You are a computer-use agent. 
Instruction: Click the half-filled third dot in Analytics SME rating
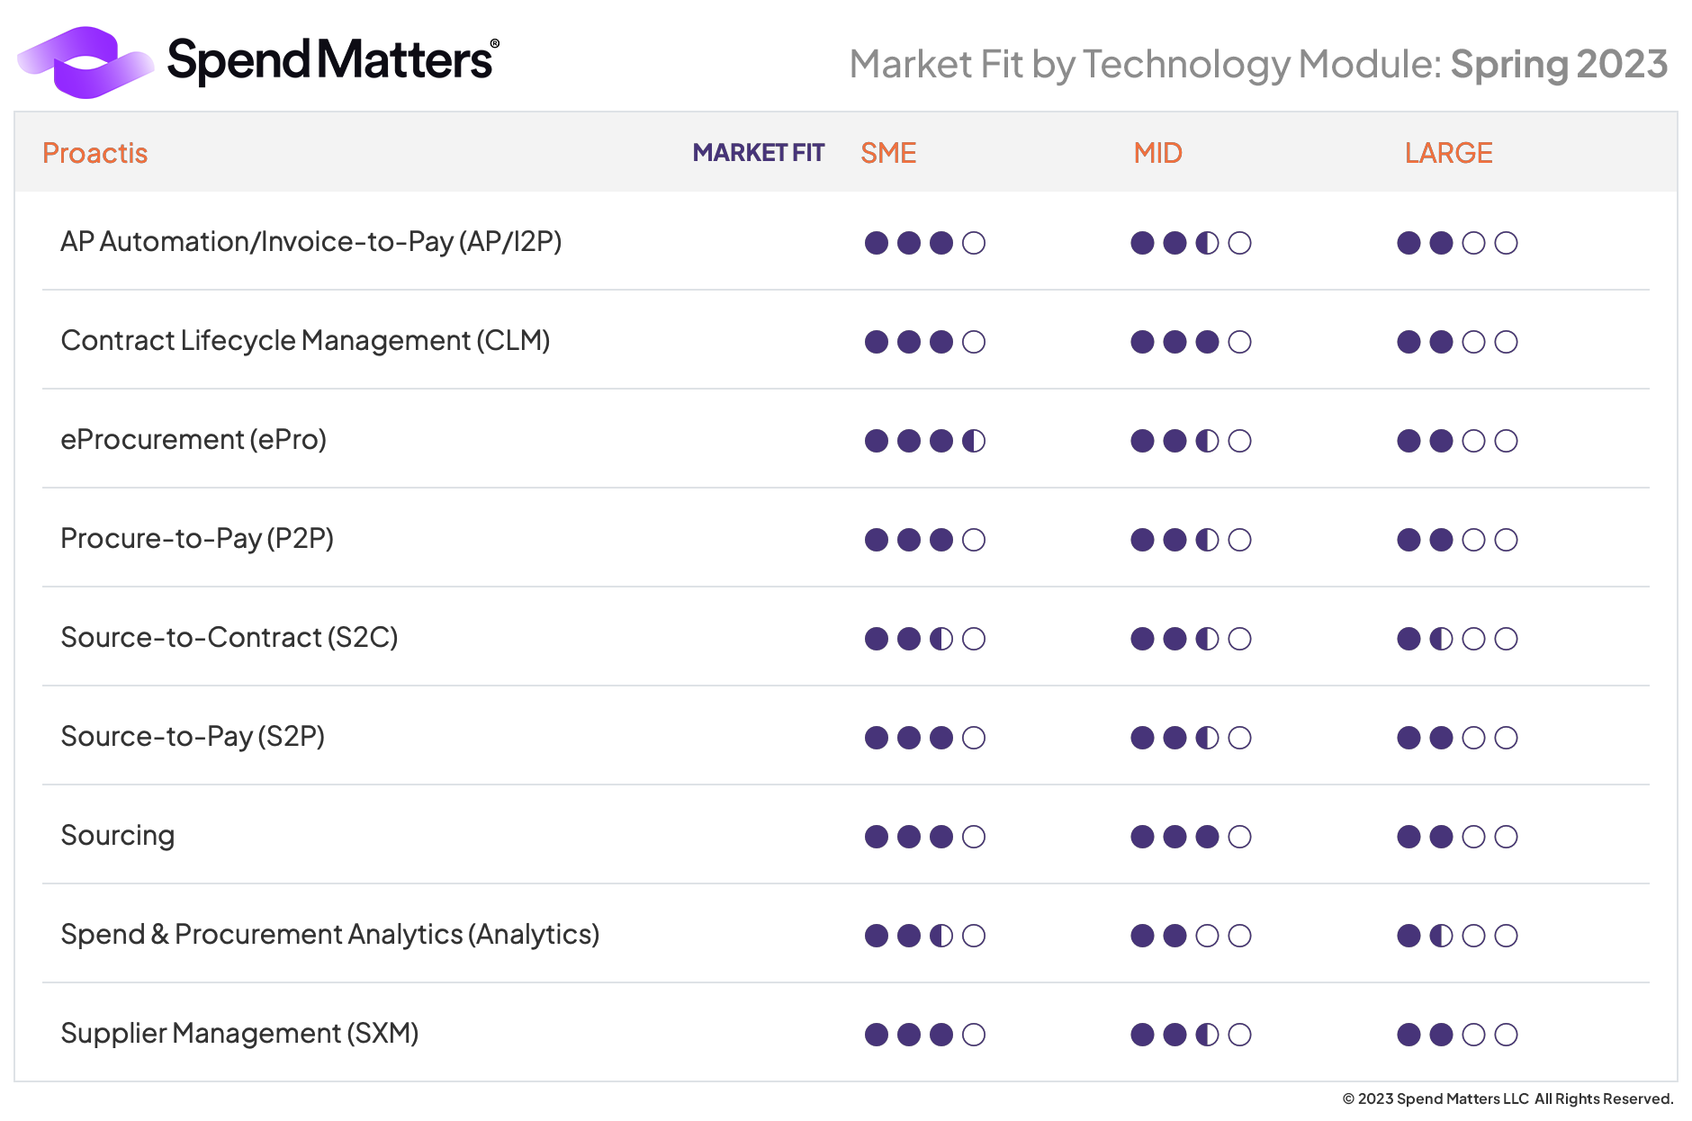[941, 936]
